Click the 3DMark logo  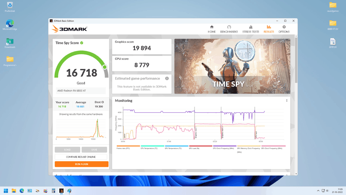pos(70,29)
